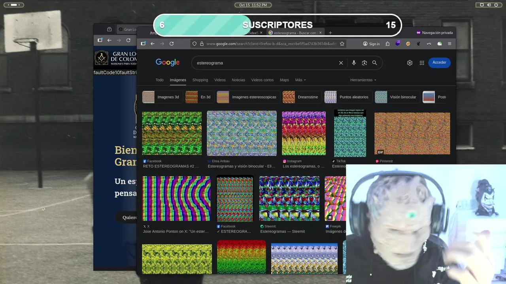The height and width of the screenshot is (284, 506).
Task: Bookmark this page with the star icon
Action: click(342, 44)
